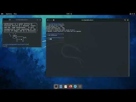Click the small terminal's command prompt

pos(5,46)
